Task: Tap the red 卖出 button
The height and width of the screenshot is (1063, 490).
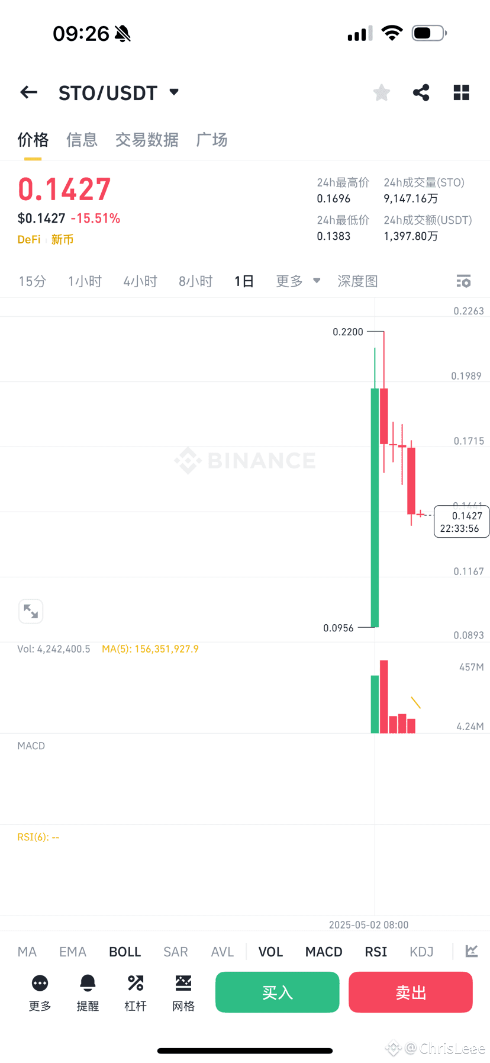Action: 411,992
